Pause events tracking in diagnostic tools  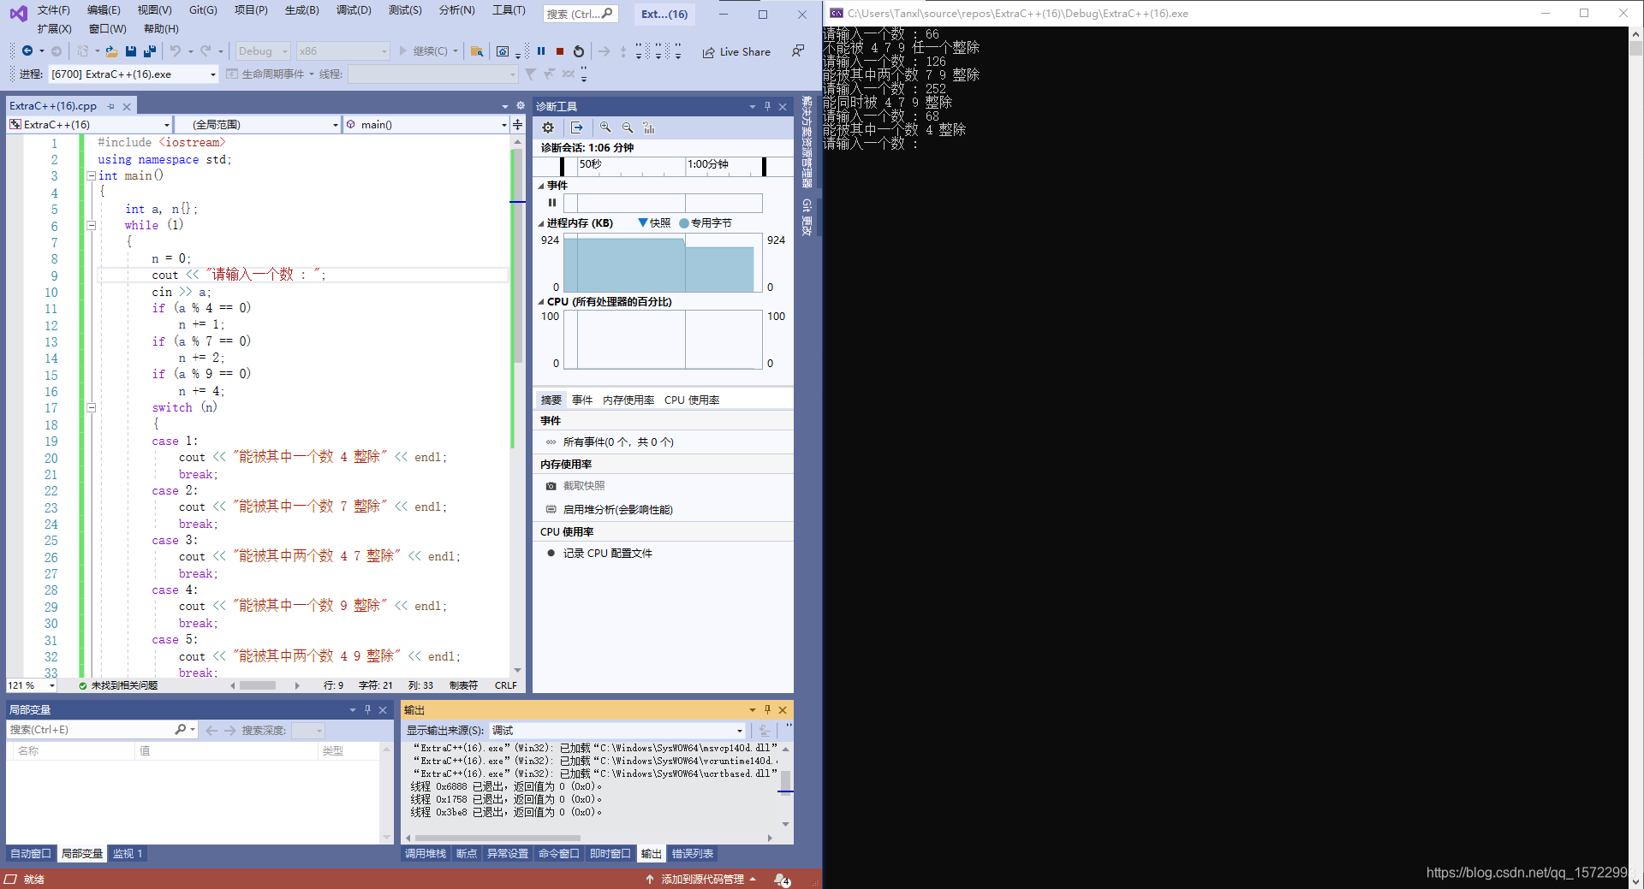tap(552, 203)
